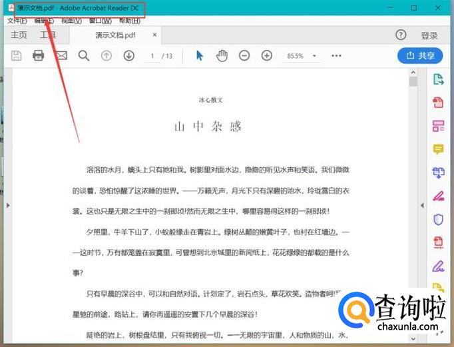Click the page count text / 13
Screen dimensions: 454x347
pos(167,56)
